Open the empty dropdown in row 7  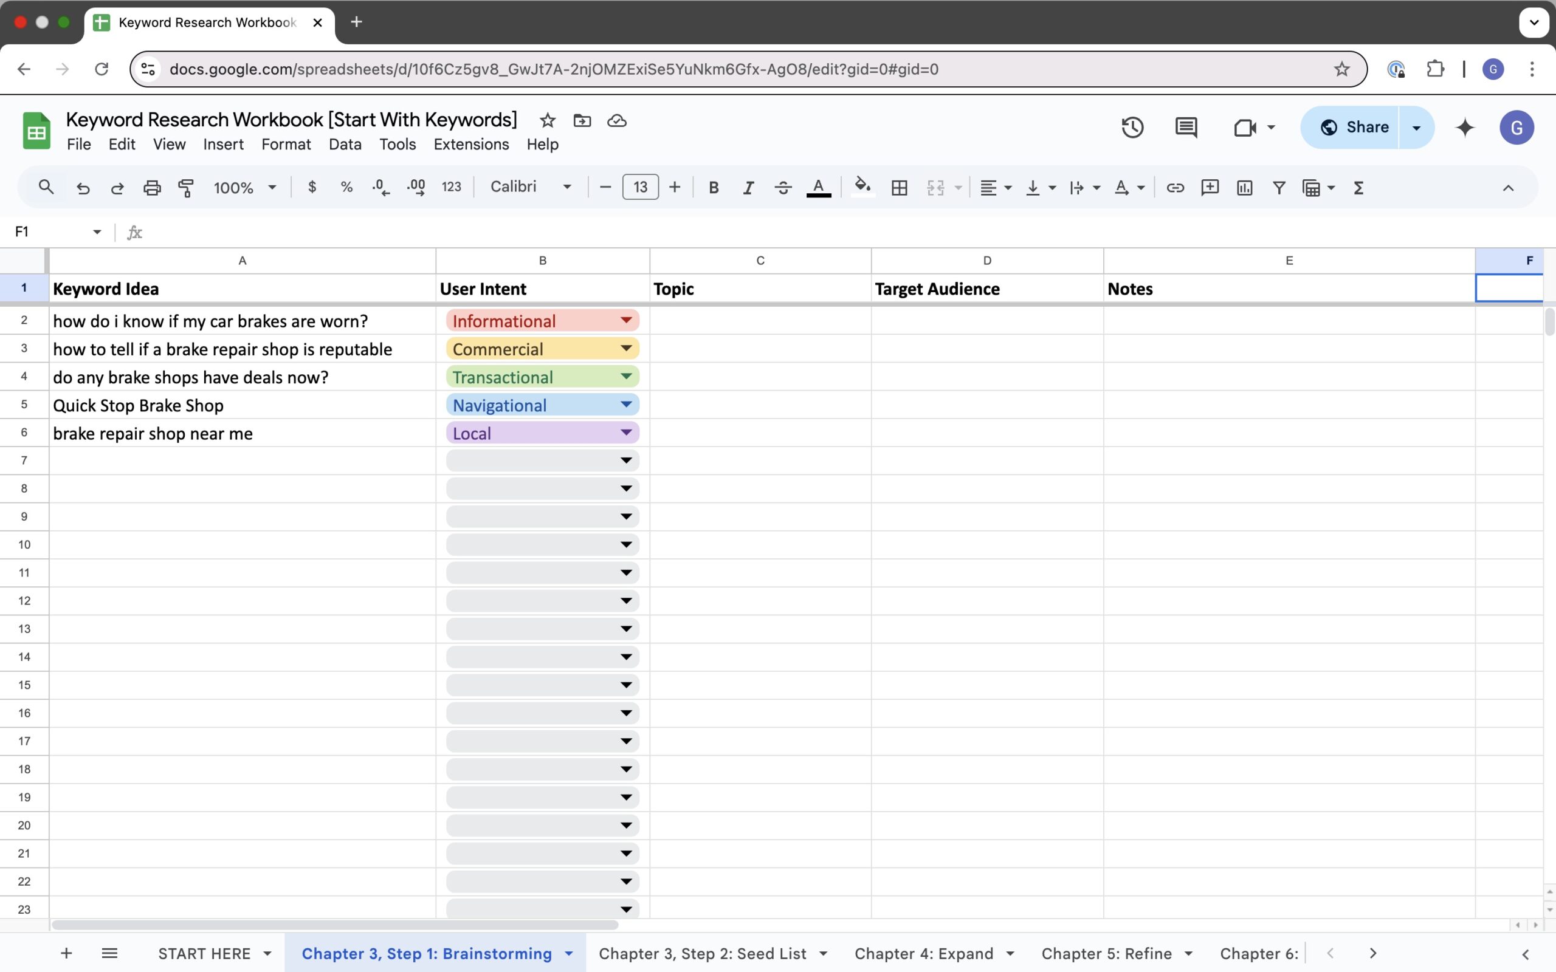click(625, 460)
